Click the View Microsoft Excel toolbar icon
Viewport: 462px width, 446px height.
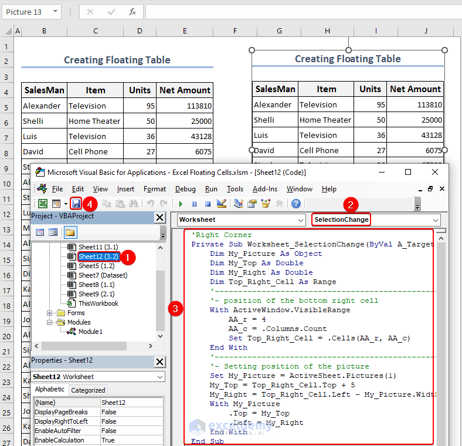coord(43,204)
